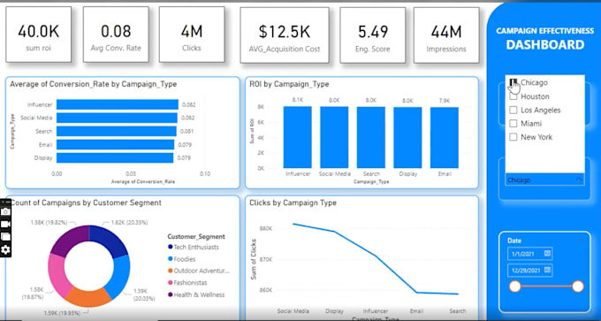Check the Los Angeles city checkbox

pyautogui.click(x=514, y=110)
